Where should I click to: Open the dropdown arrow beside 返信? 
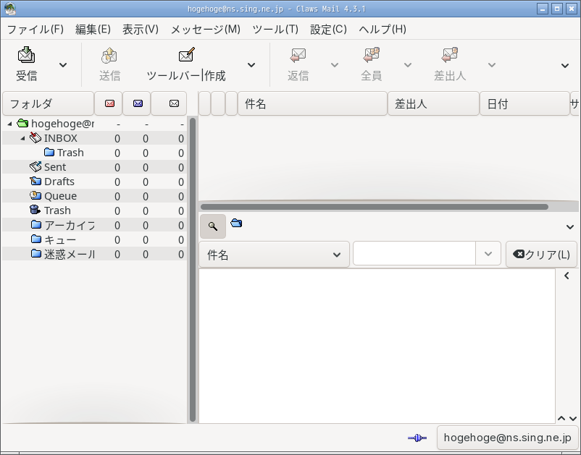(x=335, y=64)
